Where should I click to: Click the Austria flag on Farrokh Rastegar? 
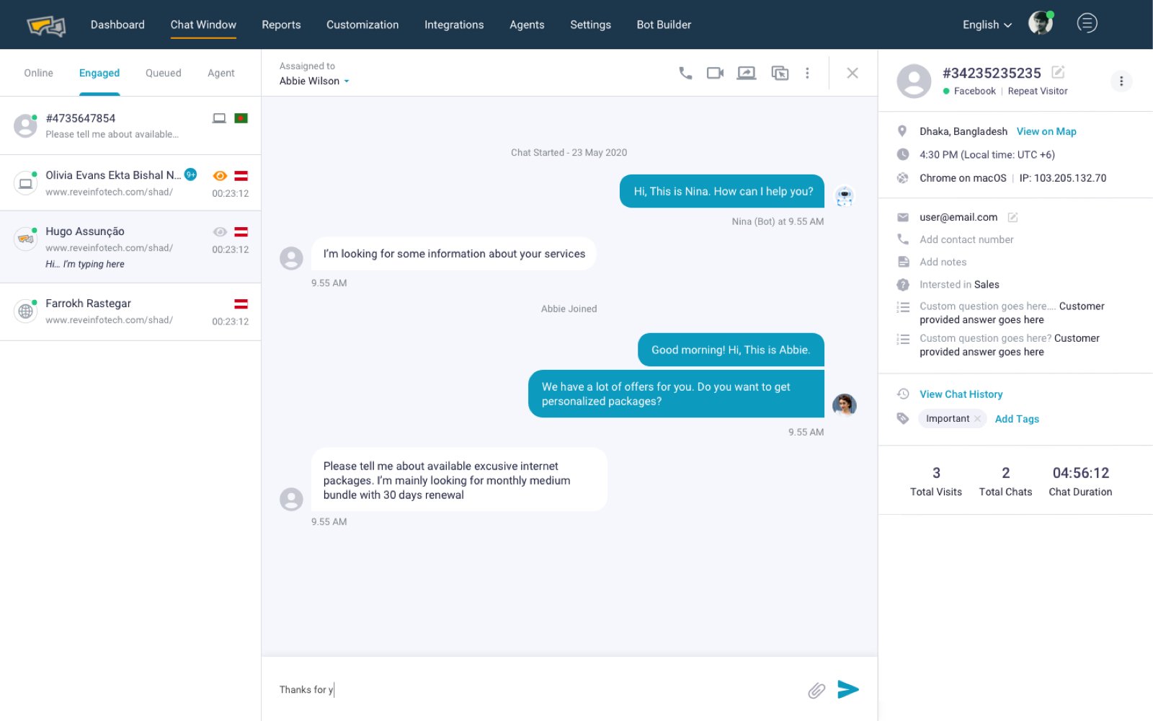(x=241, y=304)
